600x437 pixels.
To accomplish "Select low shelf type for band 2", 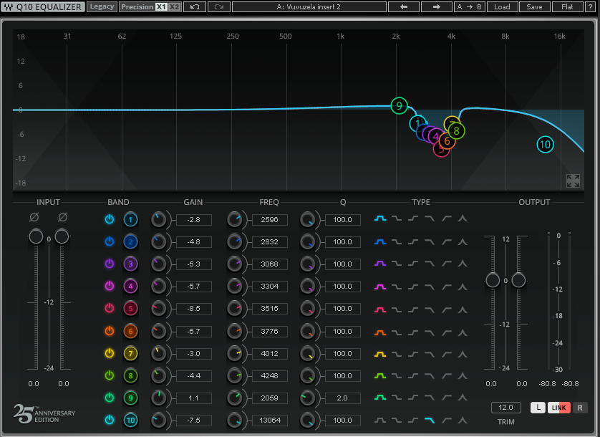I will [397, 241].
